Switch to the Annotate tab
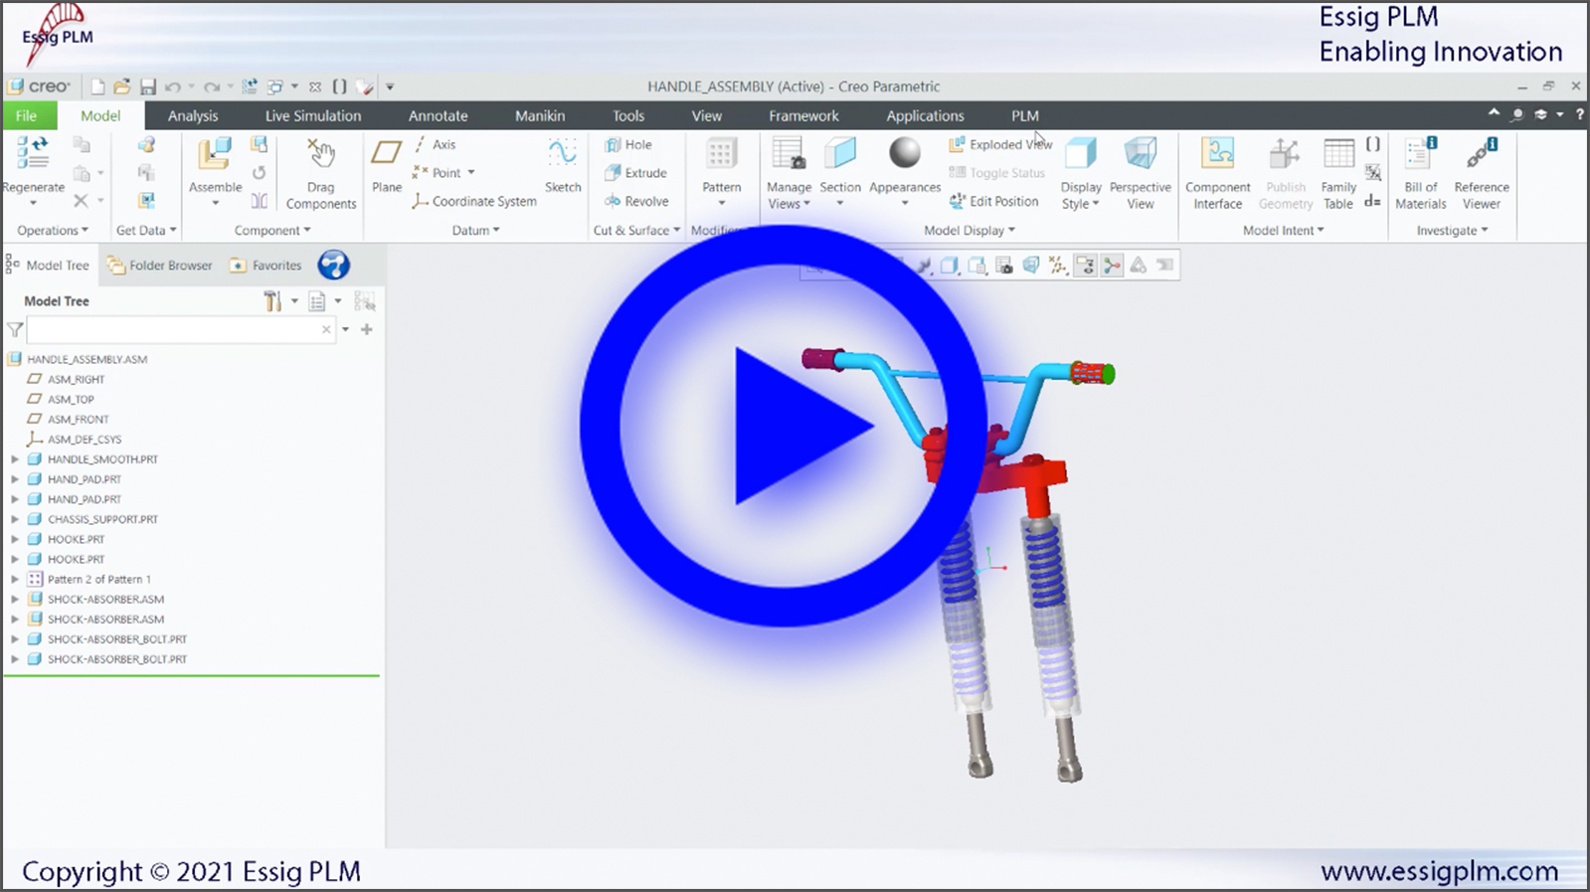 [x=438, y=115]
